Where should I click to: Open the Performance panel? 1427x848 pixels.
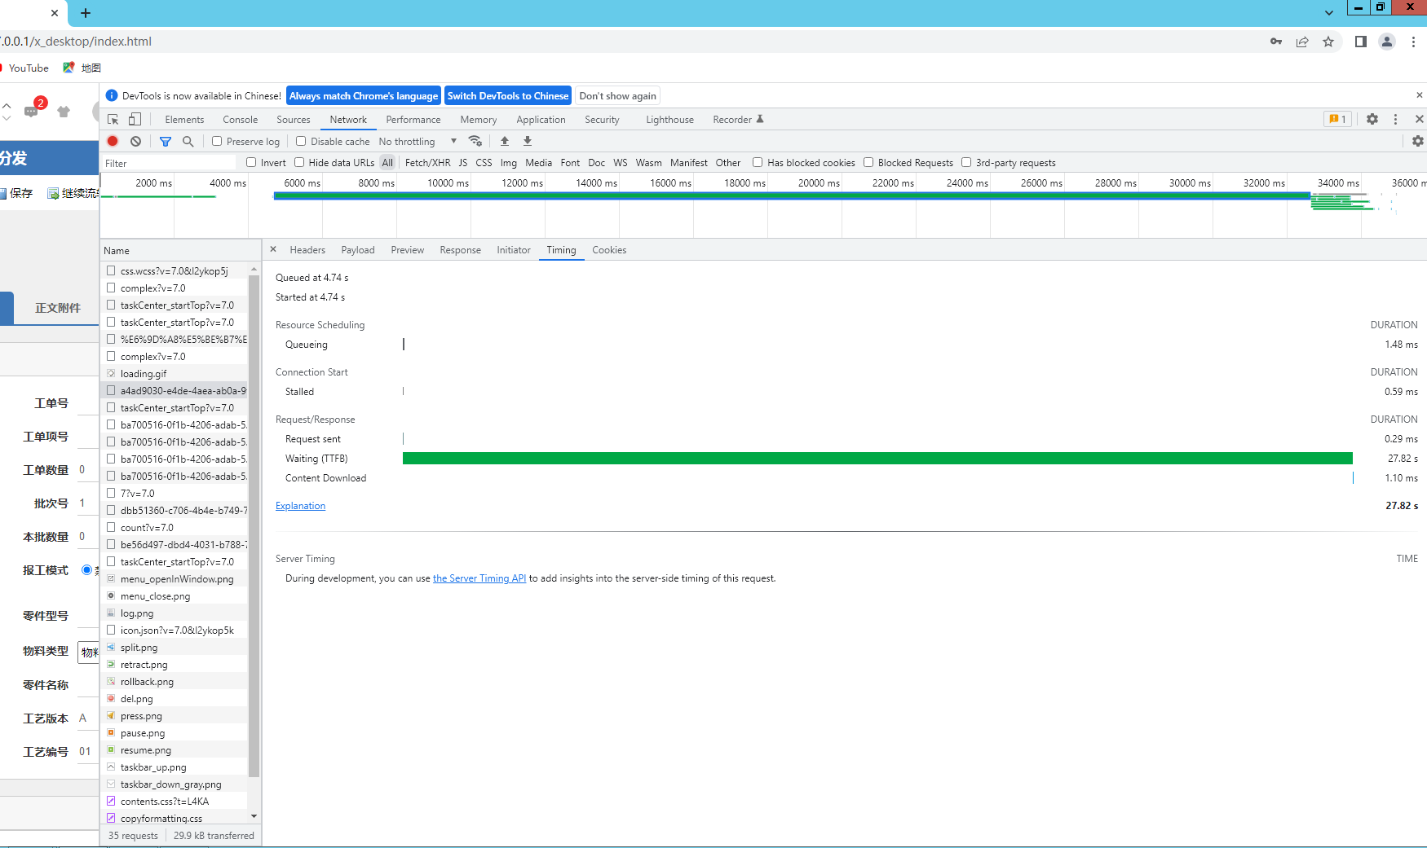413,119
